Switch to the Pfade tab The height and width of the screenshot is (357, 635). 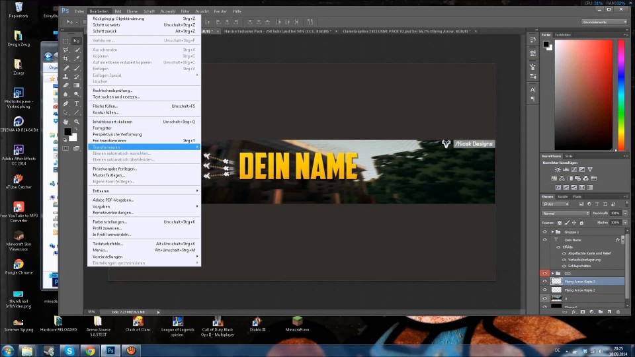point(577,197)
